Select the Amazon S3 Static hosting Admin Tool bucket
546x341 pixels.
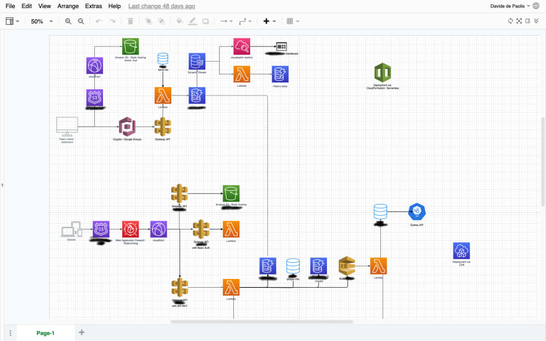click(x=130, y=46)
